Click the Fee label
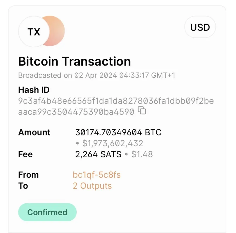 tap(25, 154)
